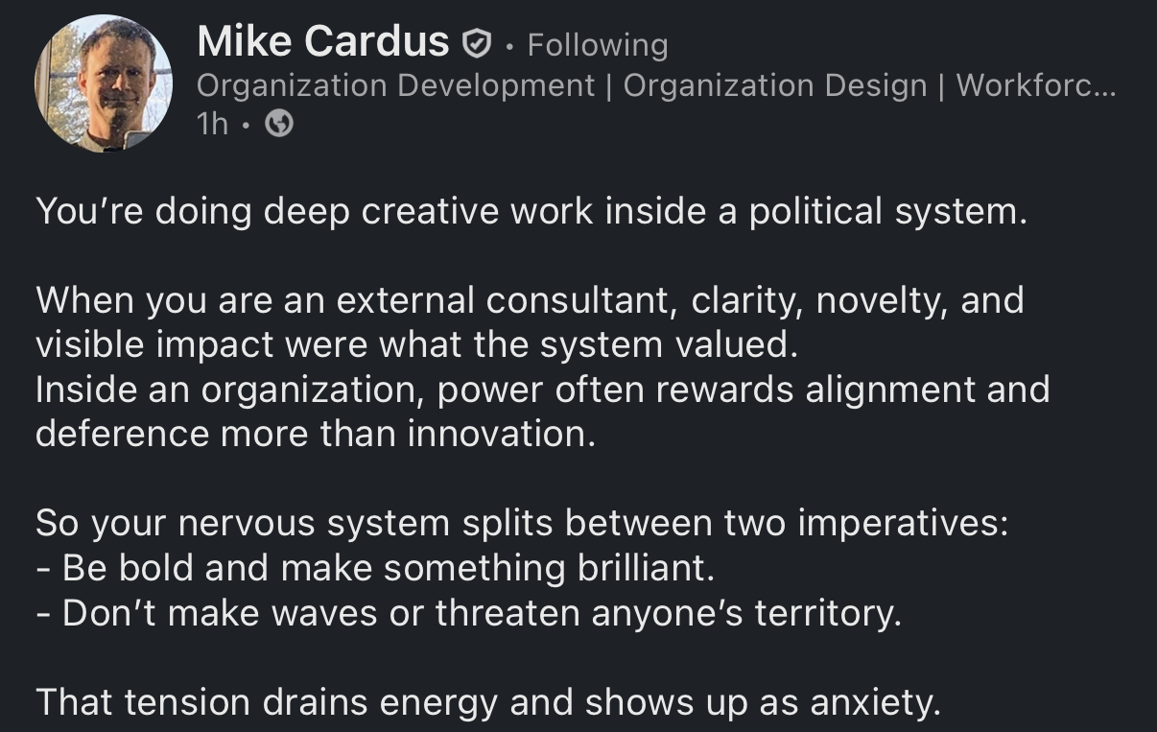This screenshot has width=1157, height=732.
Task: Click the verified badge beside Mike Cardus
Action: coord(477,43)
